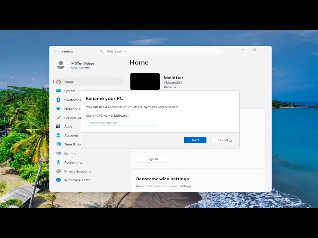Click the Bluetooth icon in sidebar
The image size is (318, 238).
pos(58,100)
